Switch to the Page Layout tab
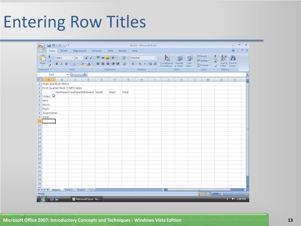 [x=80, y=51]
